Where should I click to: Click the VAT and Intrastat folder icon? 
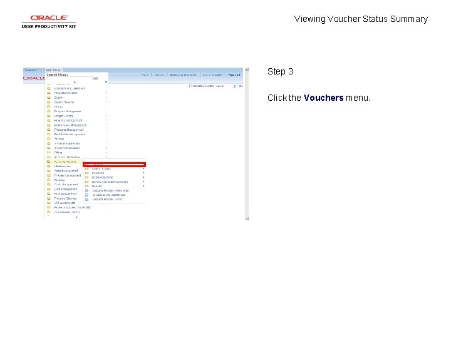pyautogui.click(x=49, y=203)
